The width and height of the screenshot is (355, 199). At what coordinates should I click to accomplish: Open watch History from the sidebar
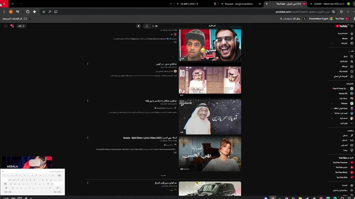pos(352,56)
